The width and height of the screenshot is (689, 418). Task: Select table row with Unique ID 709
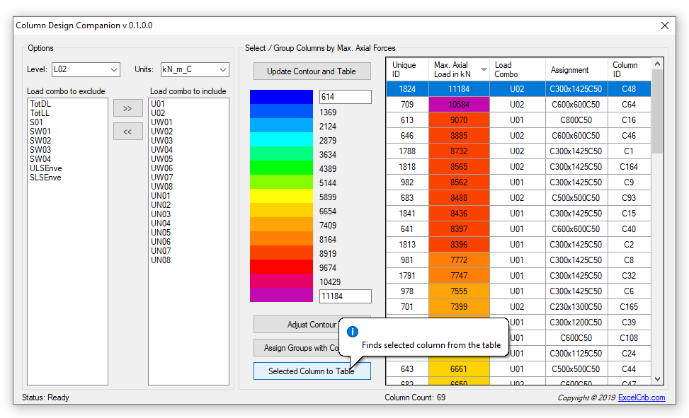[x=406, y=105]
